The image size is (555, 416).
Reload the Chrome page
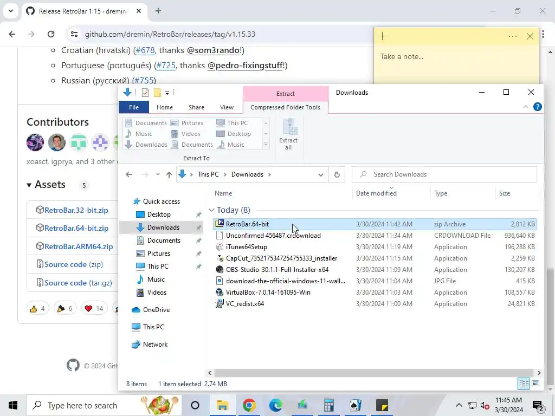51,34
